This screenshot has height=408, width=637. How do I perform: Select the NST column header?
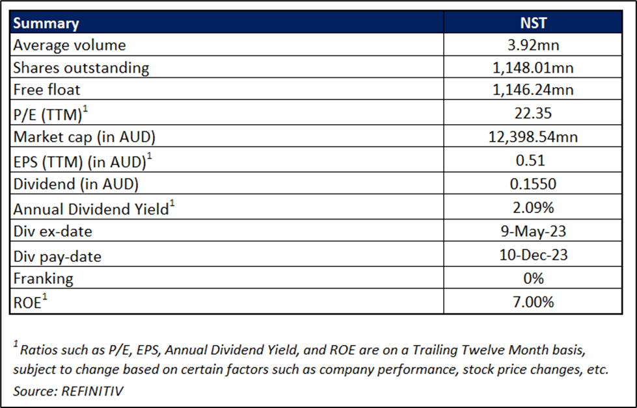point(533,22)
